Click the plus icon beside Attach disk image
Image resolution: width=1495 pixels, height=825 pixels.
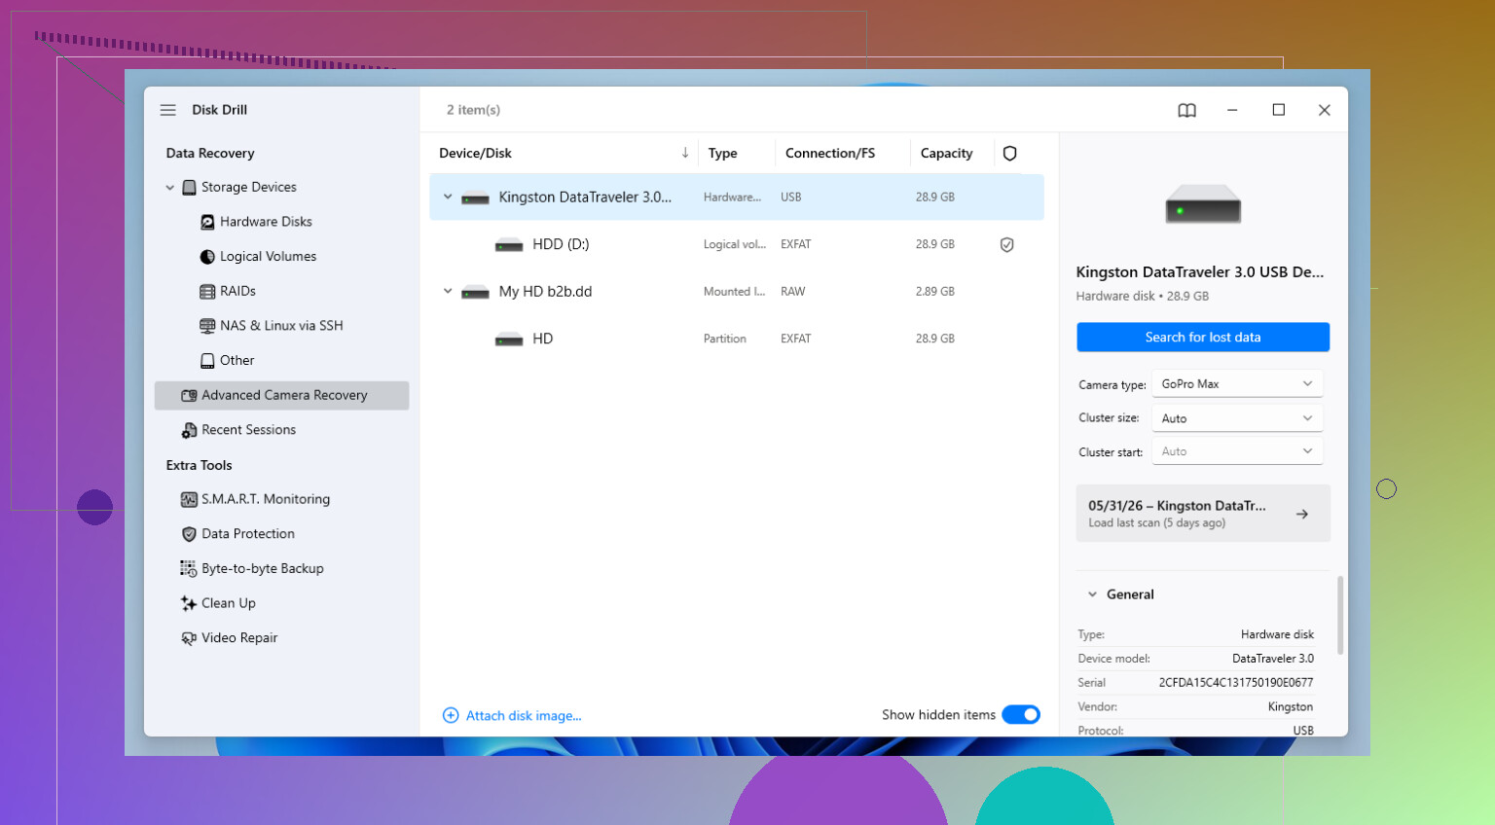451,715
